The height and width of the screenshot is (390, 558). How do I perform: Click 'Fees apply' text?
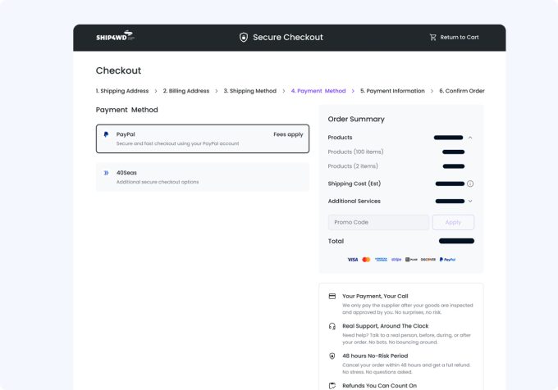coord(288,134)
